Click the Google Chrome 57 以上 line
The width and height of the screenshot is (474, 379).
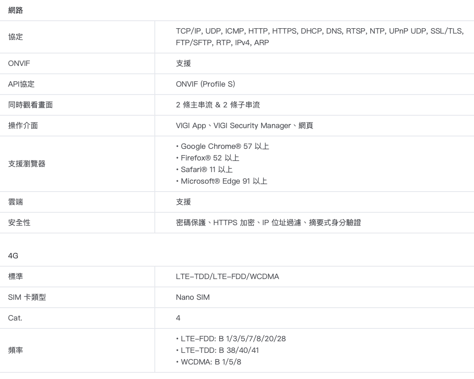[223, 146]
